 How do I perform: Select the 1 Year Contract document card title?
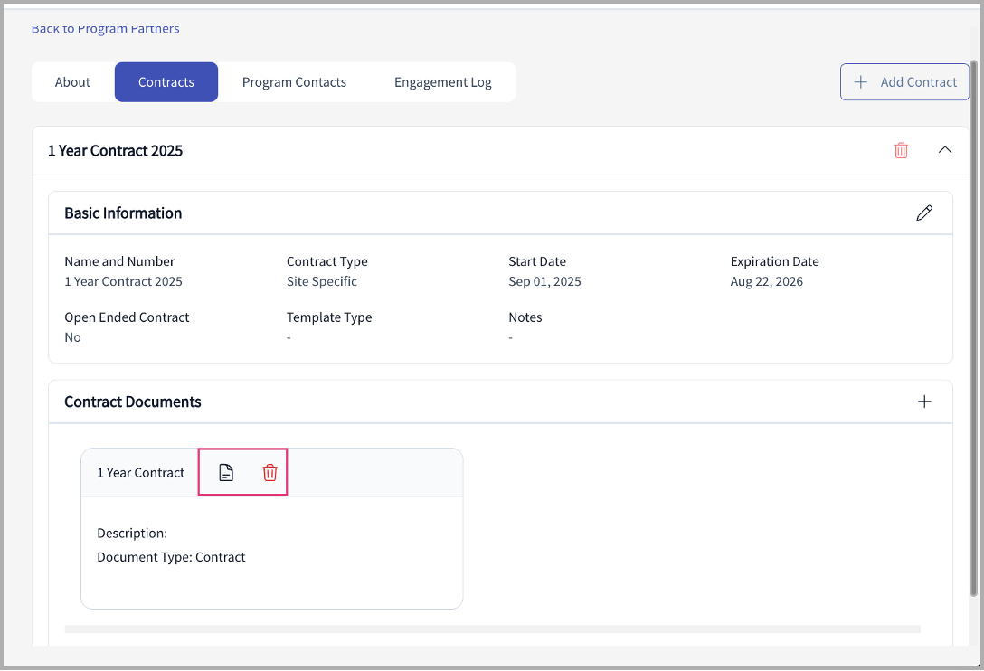tap(141, 473)
